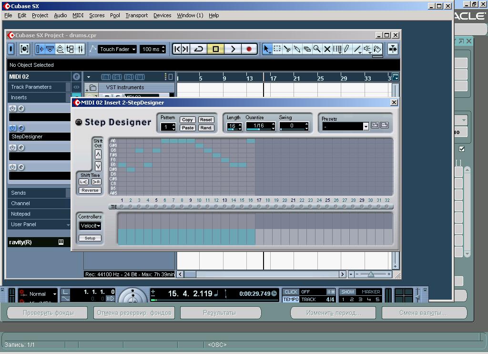Viewport: 488px width, 354px height.
Task: Select the Split scissors tool
Action: coord(287,49)
